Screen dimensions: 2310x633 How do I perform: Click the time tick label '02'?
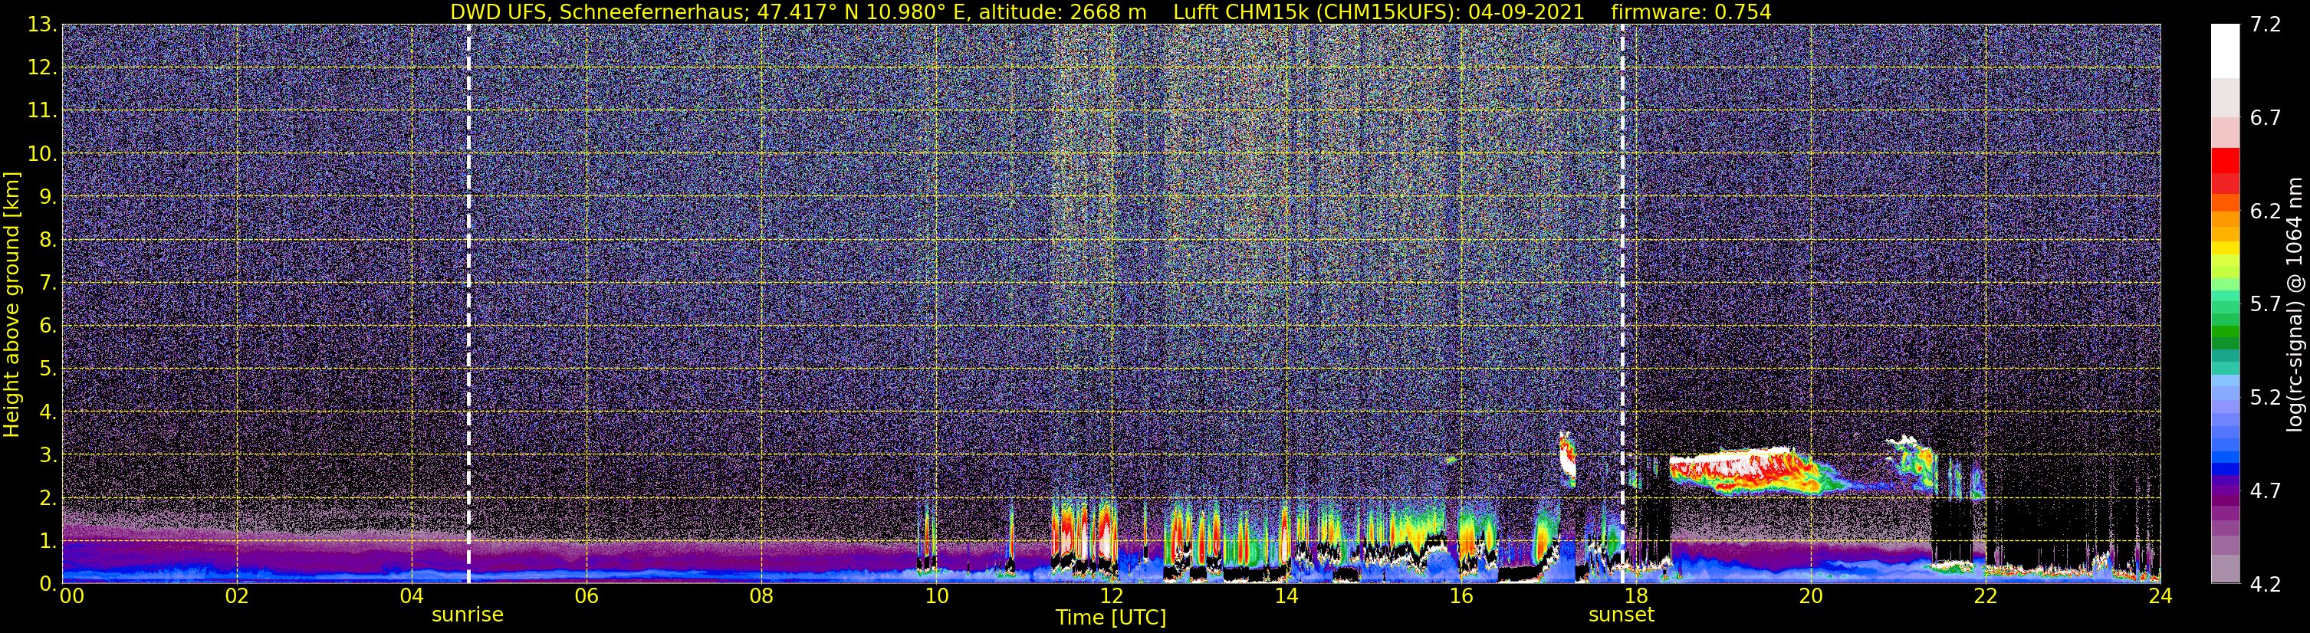click(237, 596)
